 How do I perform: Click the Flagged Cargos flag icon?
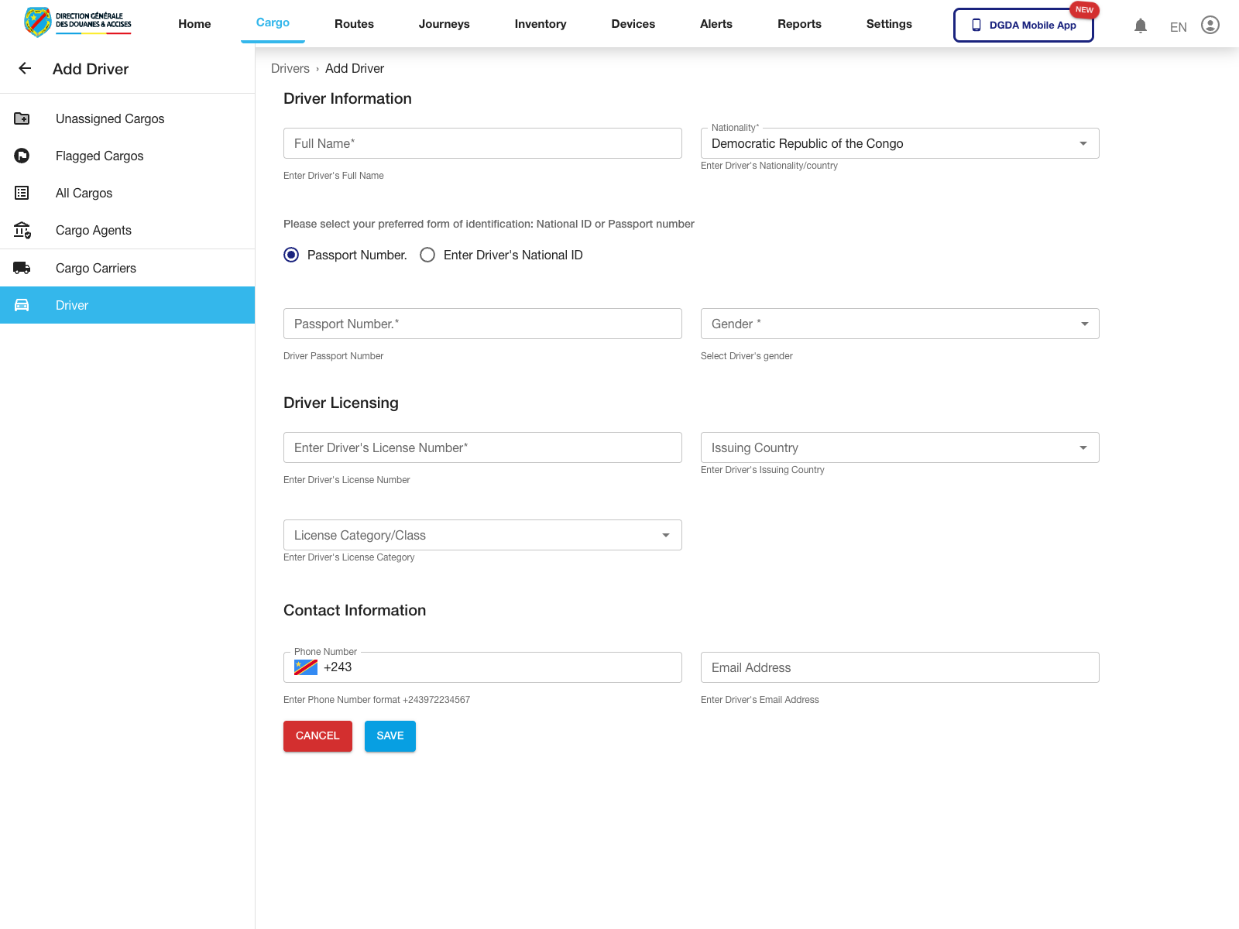click(x=22, y=156)
